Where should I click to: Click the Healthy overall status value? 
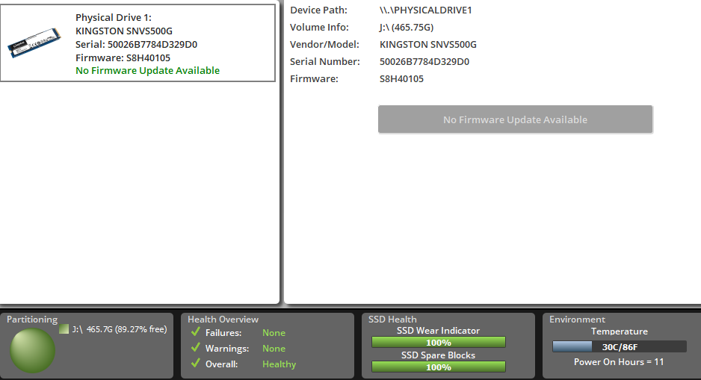coord(279,364)
